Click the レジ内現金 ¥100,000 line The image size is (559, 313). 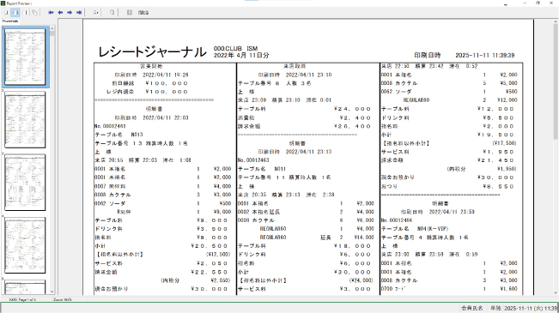(147, 92)
